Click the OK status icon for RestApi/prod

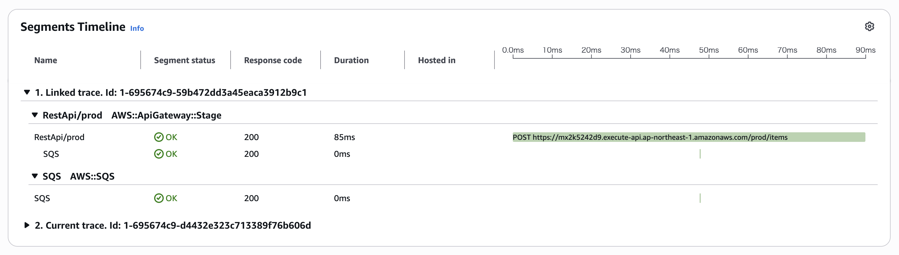click(x=159, y=137)
